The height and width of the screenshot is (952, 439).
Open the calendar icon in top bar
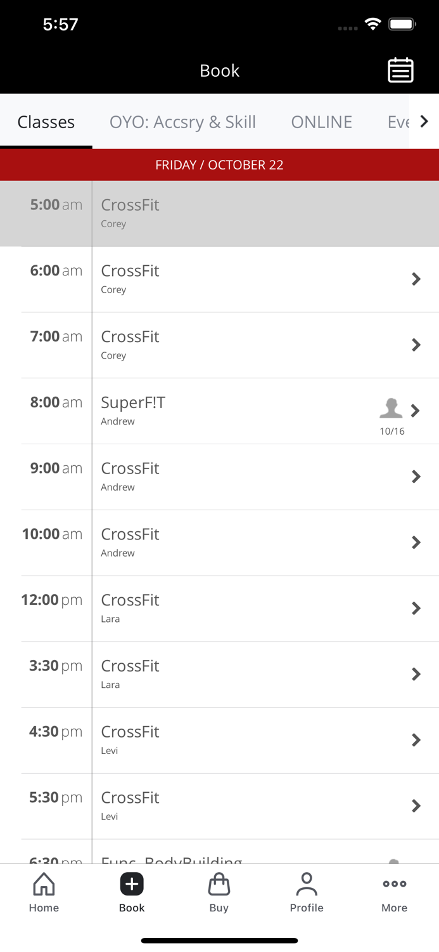click(400, 70)
